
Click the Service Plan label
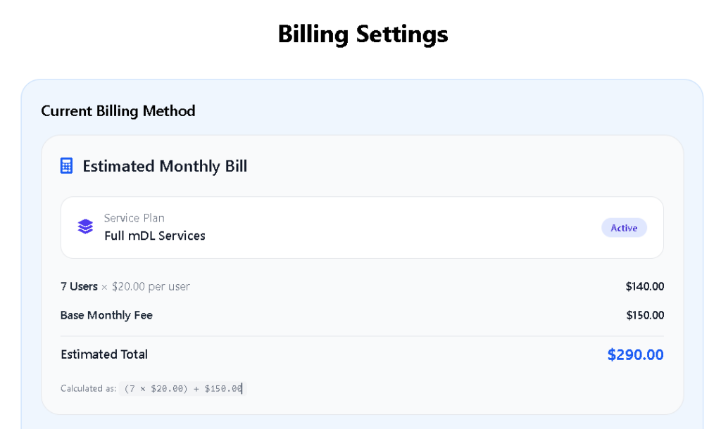pyautogui.click(x=134, y=218)
